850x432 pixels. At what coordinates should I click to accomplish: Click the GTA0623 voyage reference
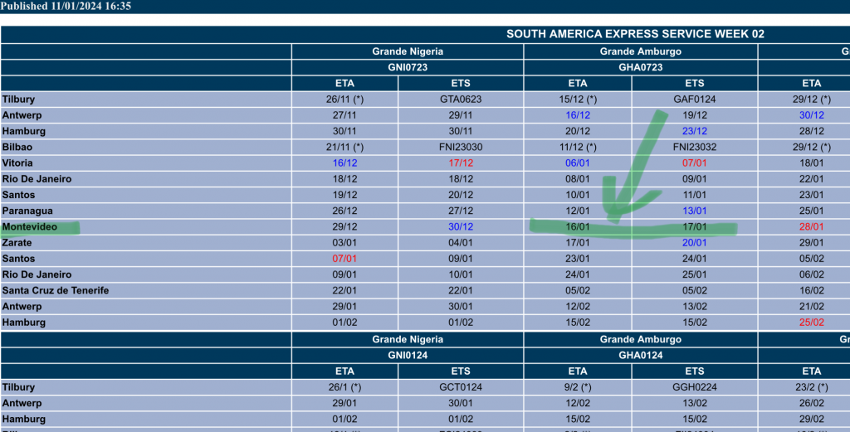pos(460,100)
